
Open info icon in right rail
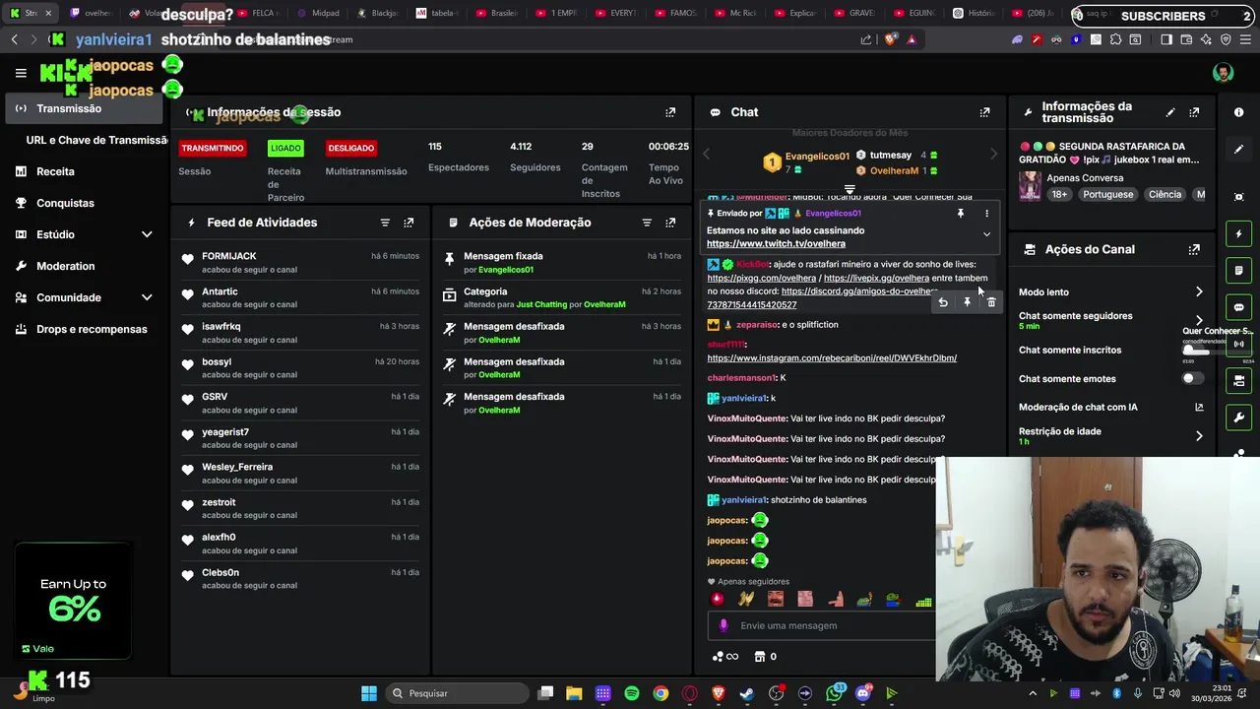[1239, 112]
